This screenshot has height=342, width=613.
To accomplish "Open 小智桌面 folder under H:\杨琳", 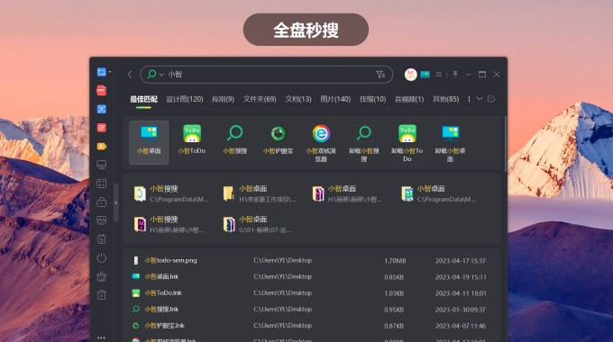I will (347, 193).
